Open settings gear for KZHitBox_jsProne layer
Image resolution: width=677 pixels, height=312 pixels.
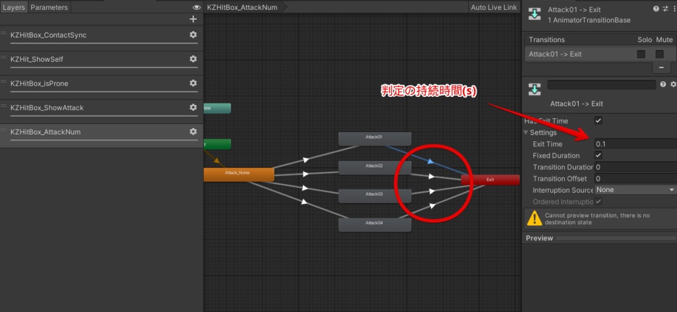pos(193,82)
